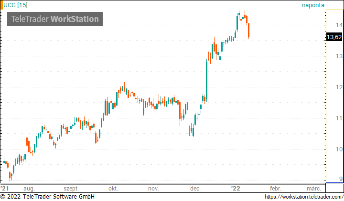Click the UCG [15] symbol label

pyautogui.click(x=16, y=5)
